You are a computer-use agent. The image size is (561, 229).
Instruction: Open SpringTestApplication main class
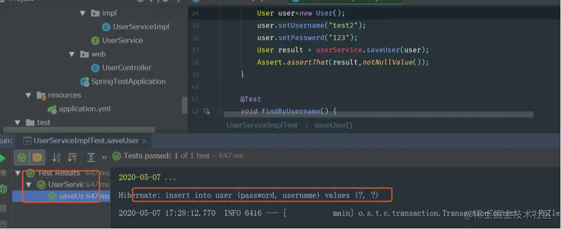point(128,81)
